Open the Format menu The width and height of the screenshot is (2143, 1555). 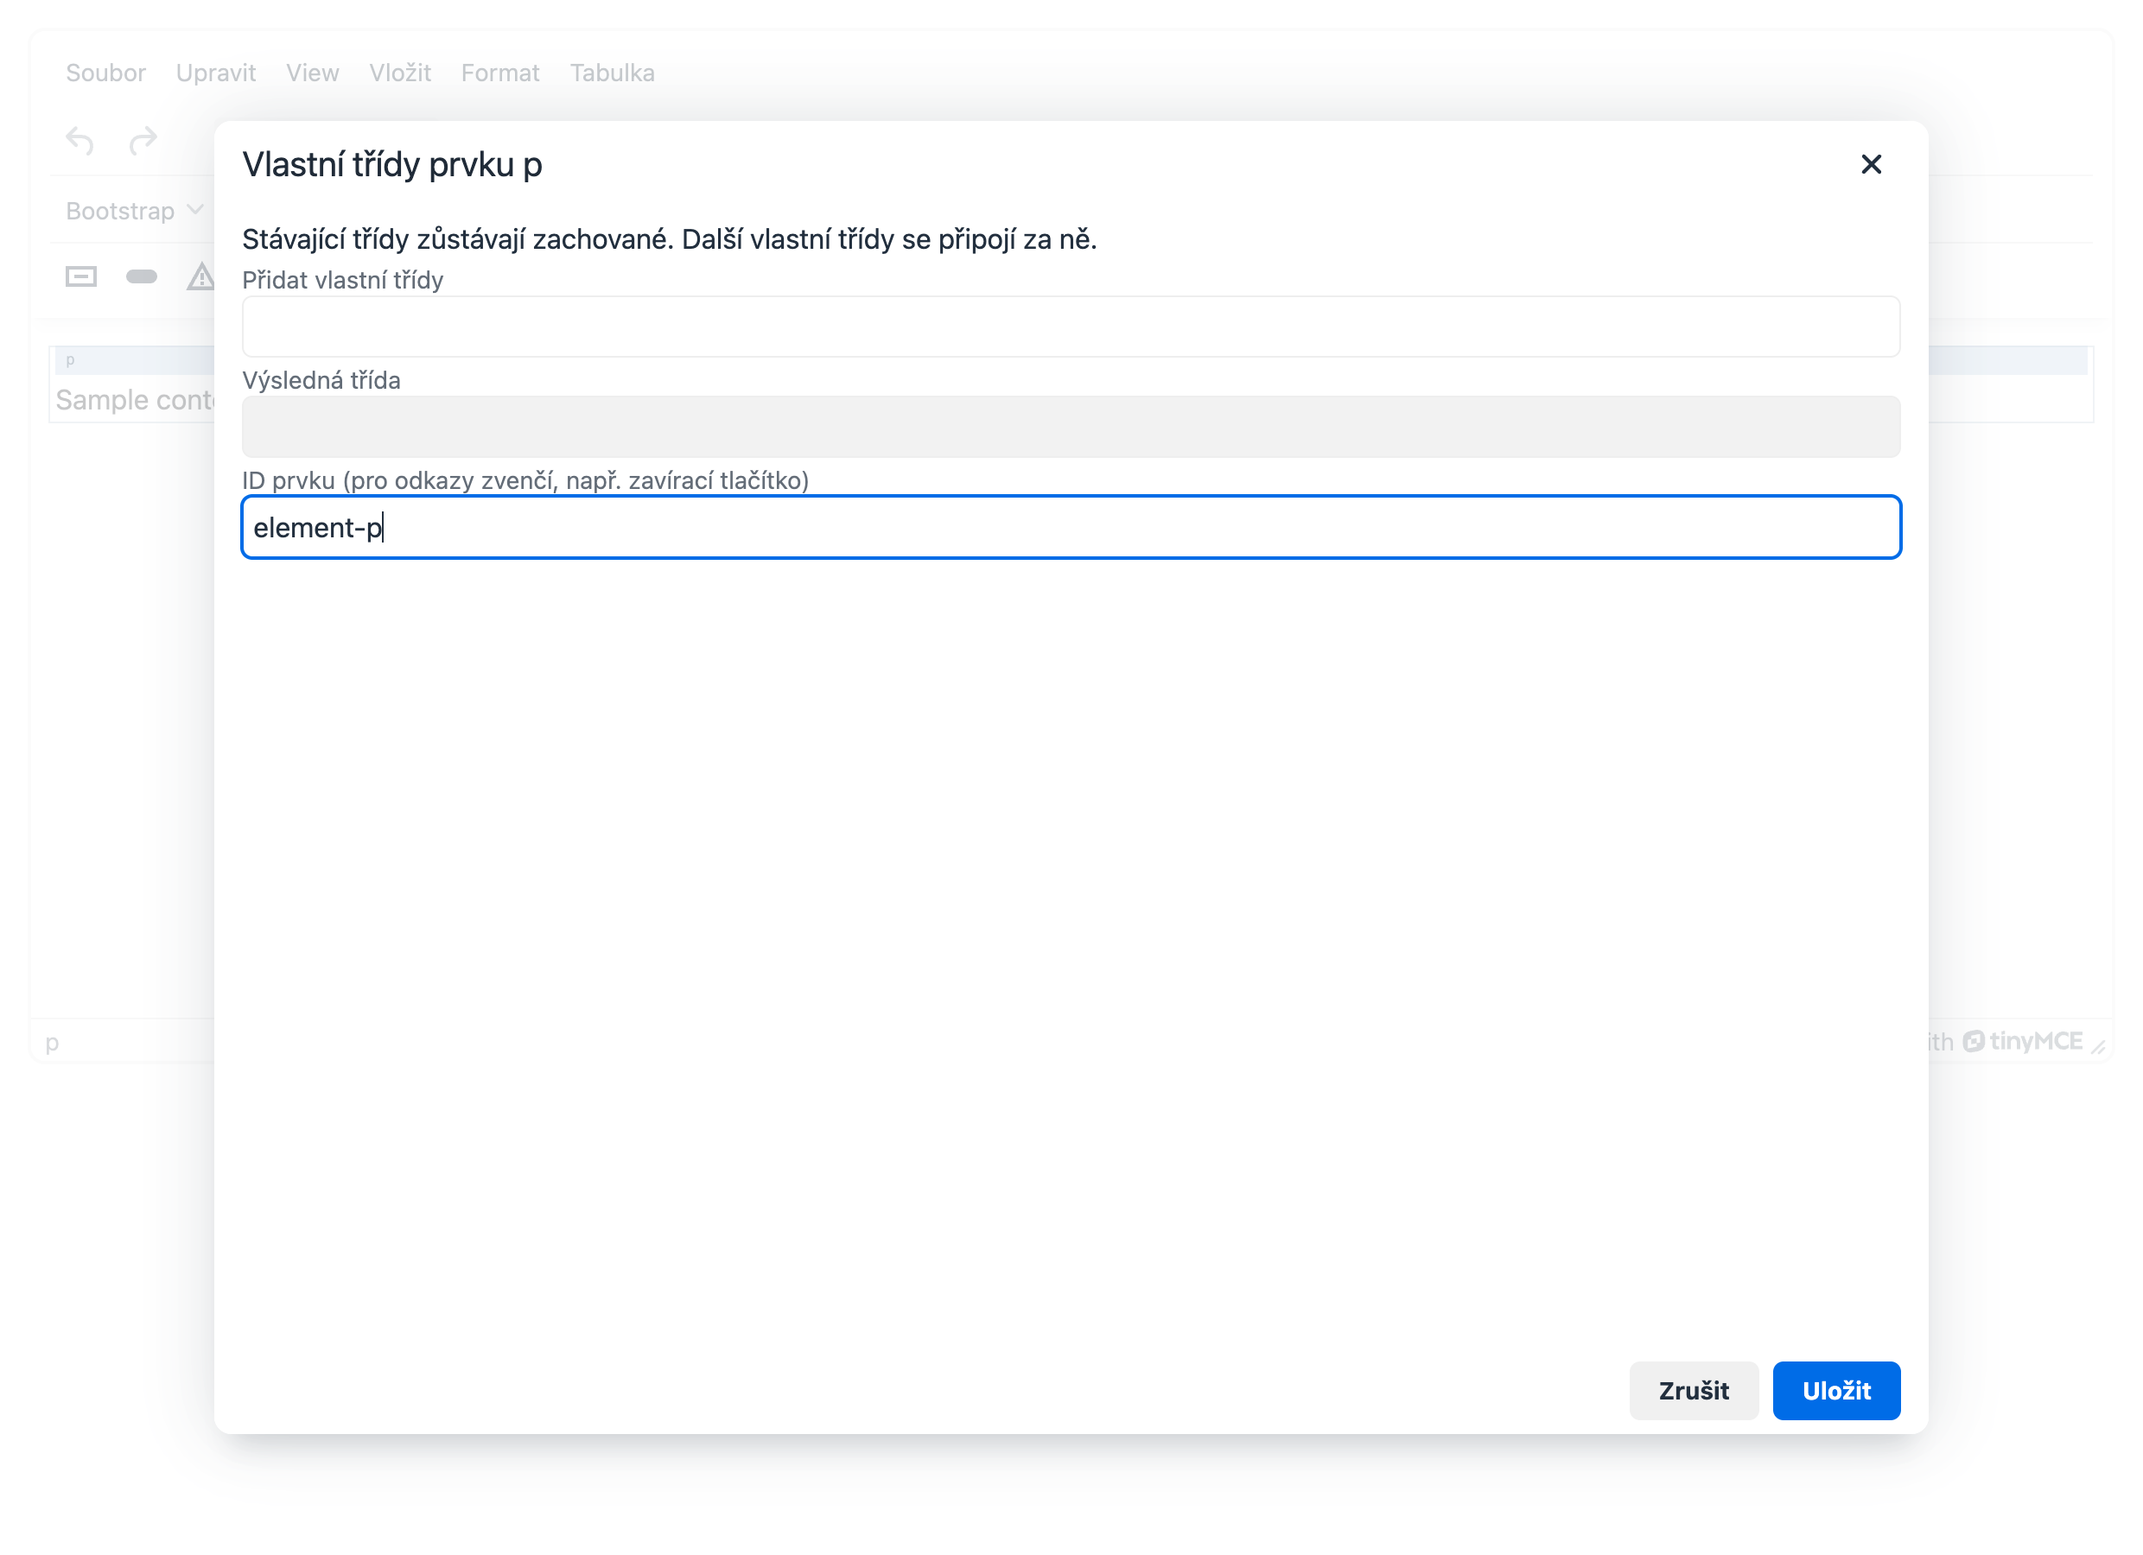coord(499,73)
